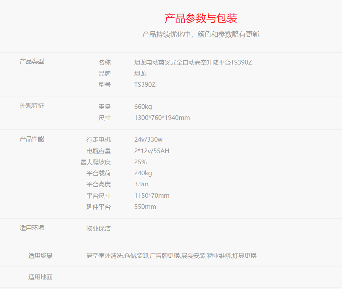Click the 外观特征 section label
The width and height of the screenshot is (342, 289).
tap(32, 106)
